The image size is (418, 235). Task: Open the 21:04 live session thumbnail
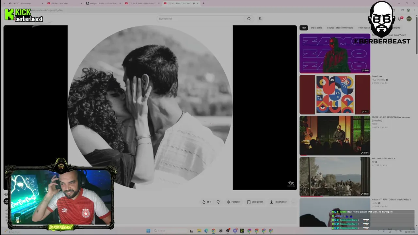pos(335,135)
